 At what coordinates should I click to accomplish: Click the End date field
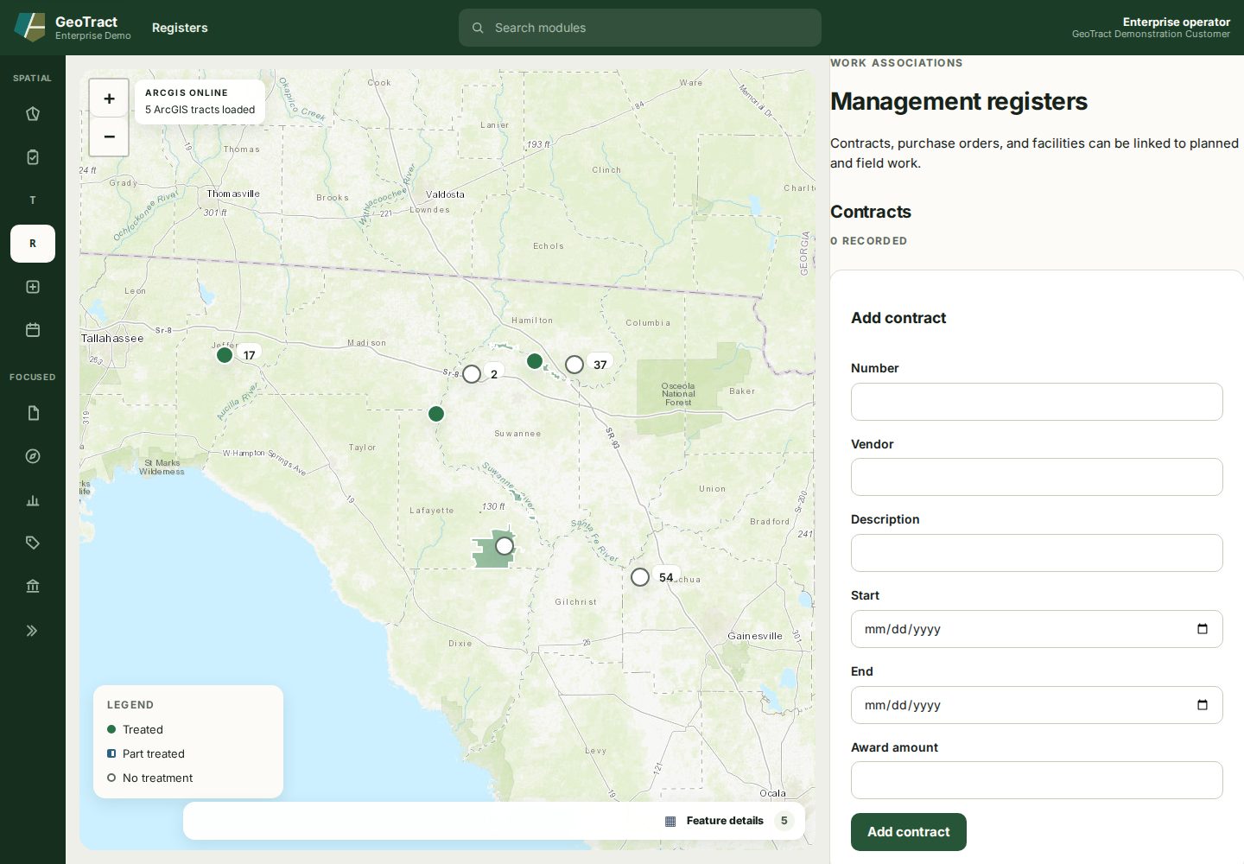pos(1037,705)
